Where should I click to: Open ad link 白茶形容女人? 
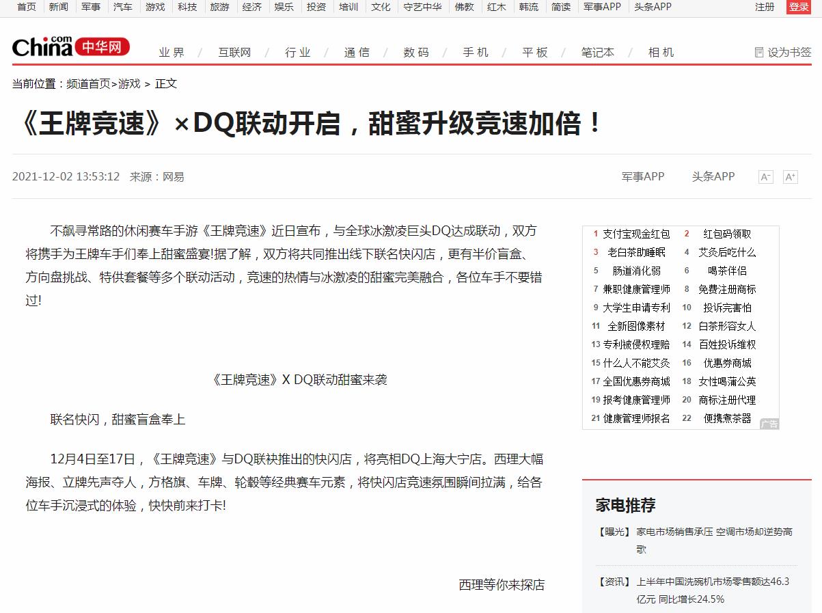click(727, 326)
